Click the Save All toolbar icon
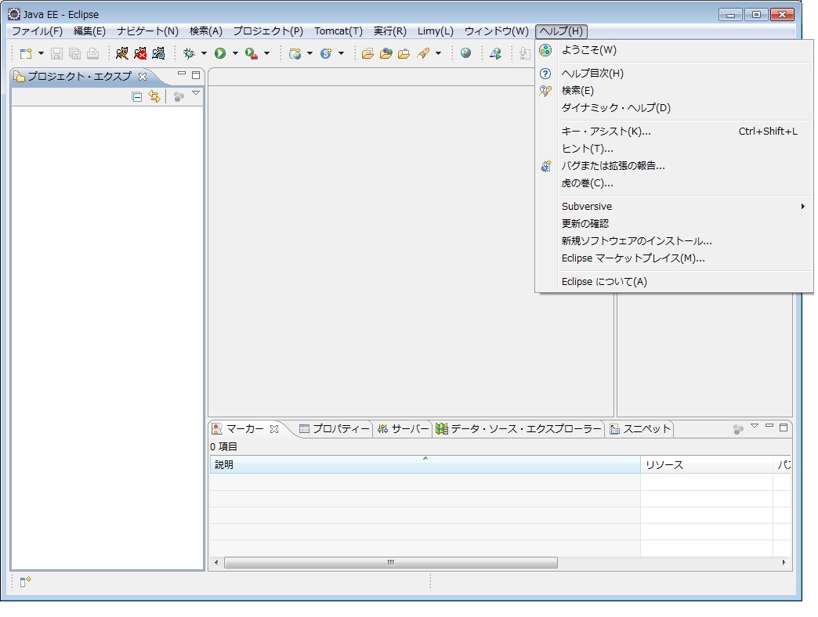 [x=74, y=53]
